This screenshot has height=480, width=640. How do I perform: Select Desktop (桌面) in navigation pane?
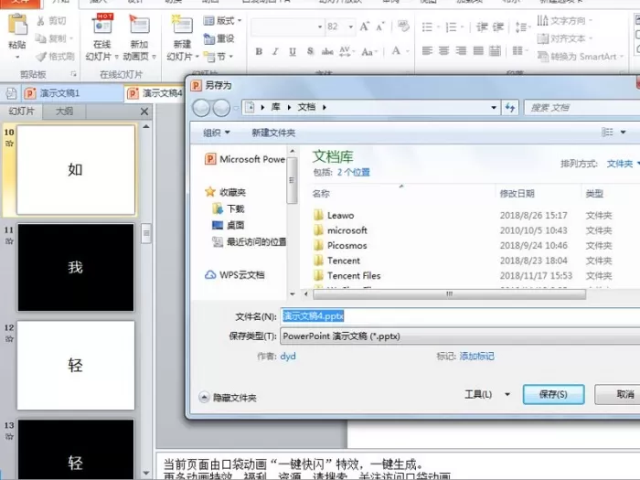coord(229,225)
